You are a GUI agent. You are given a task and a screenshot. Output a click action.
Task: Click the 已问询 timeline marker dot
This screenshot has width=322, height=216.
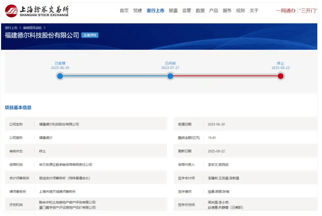coord(170,76)
